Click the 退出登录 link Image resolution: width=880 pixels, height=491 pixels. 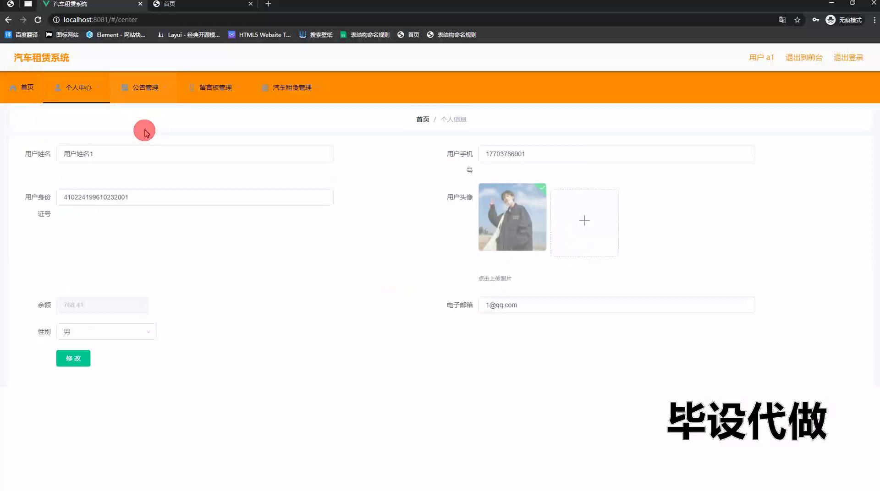point(848,57)
